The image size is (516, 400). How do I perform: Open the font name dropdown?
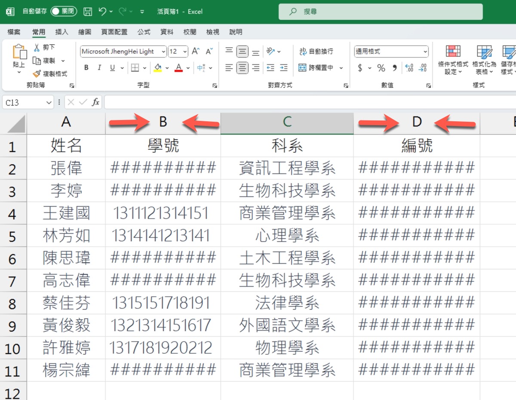point(163,52)
